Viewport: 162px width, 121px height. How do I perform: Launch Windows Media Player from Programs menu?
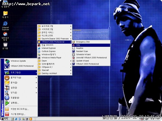point(55,58)
